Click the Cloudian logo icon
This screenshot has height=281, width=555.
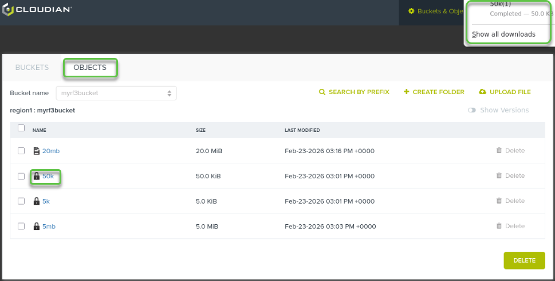pyautogui.click(x=9, y=10)
